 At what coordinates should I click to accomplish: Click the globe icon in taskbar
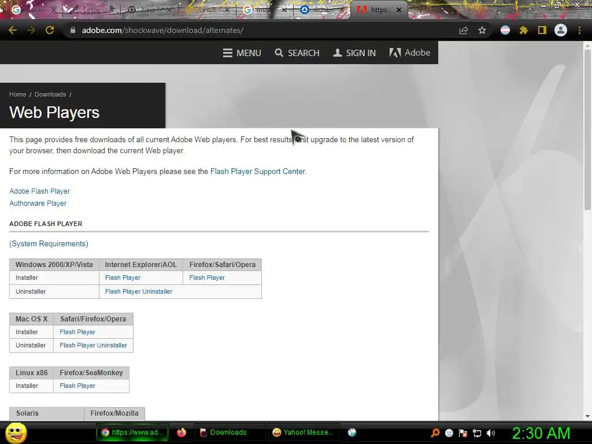[352, 432]
